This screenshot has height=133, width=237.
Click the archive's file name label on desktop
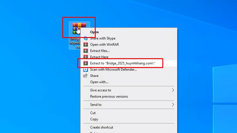(75, 43)
